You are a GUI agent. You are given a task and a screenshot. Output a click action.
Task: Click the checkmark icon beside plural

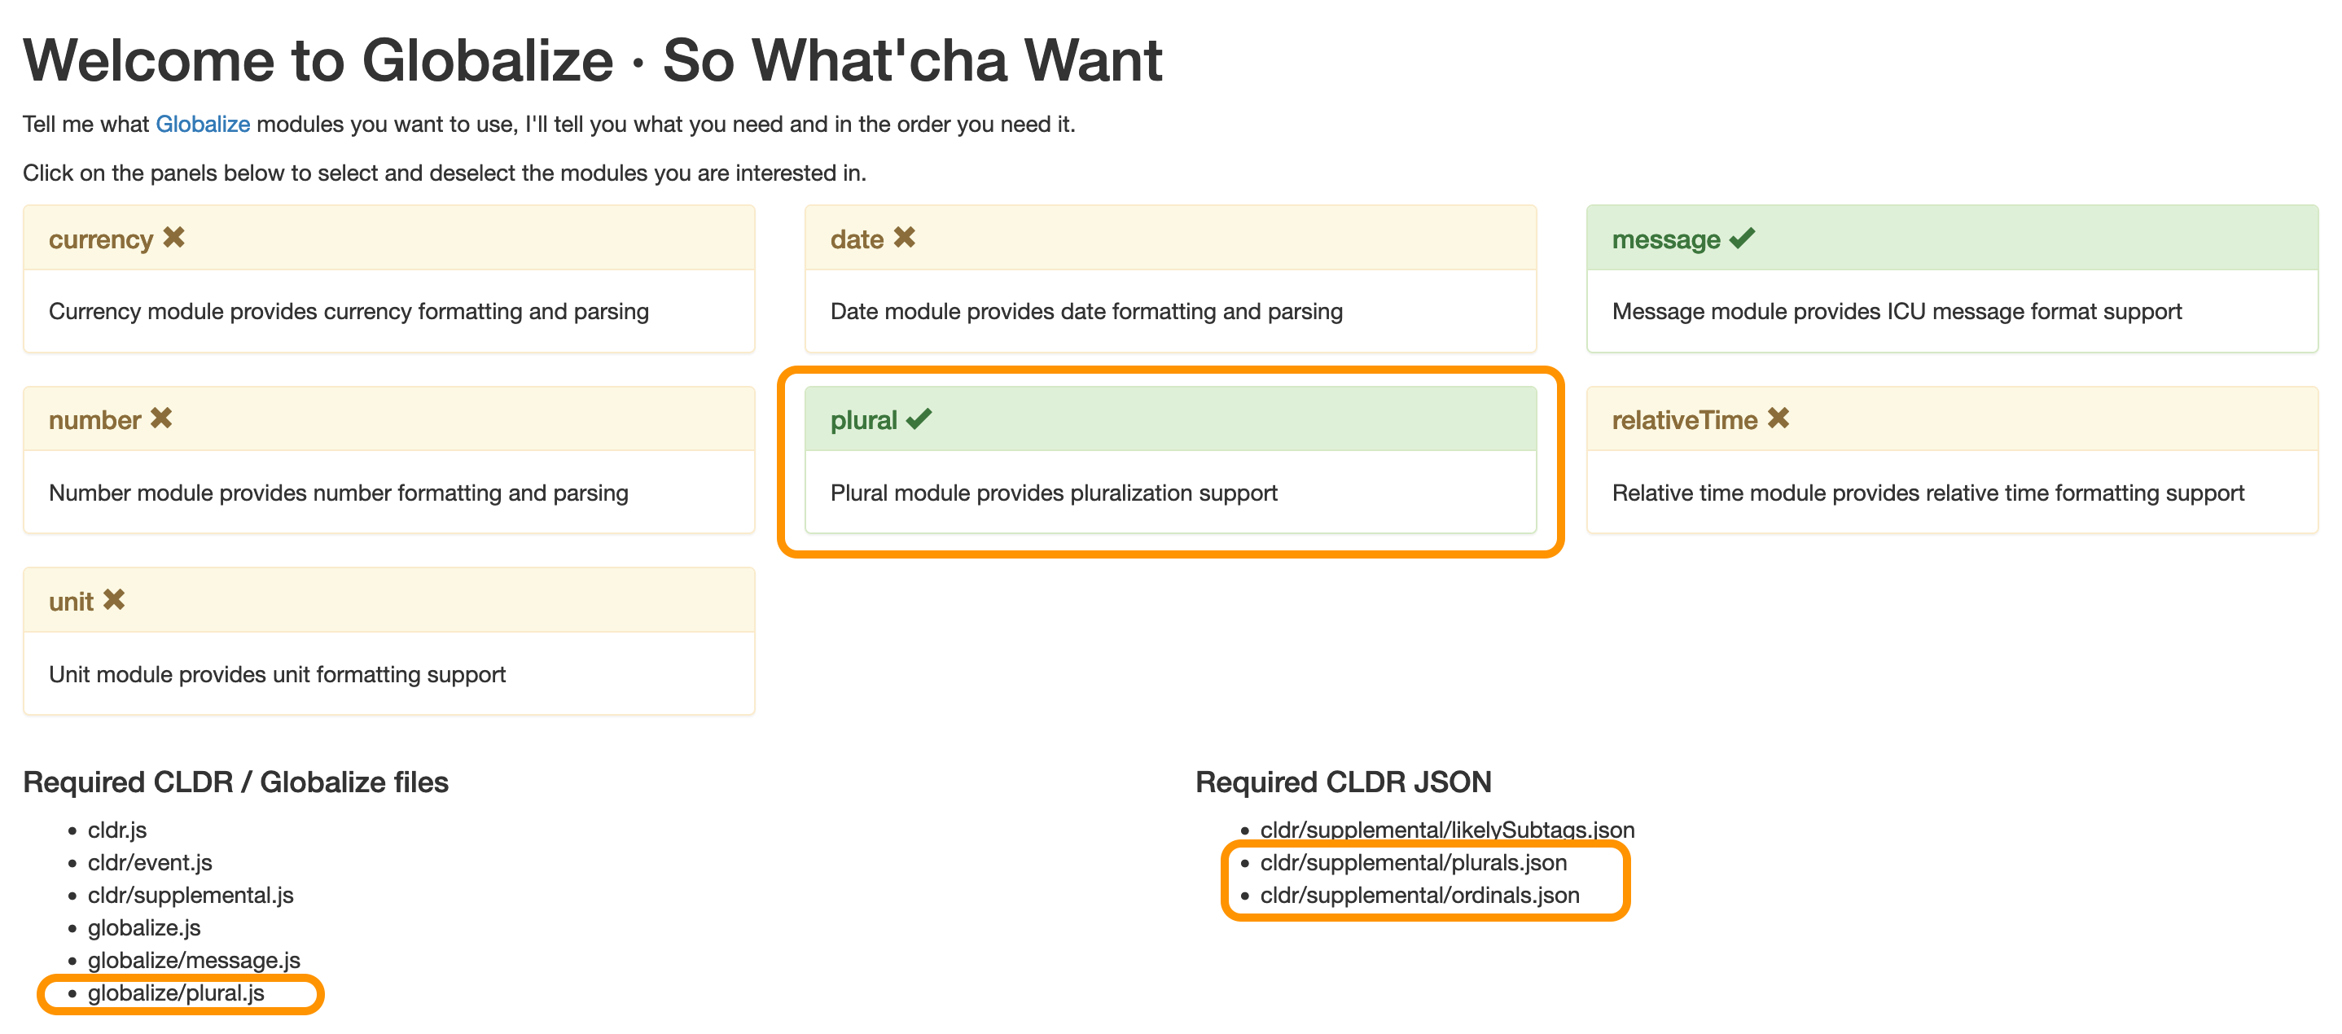(920, 418)
